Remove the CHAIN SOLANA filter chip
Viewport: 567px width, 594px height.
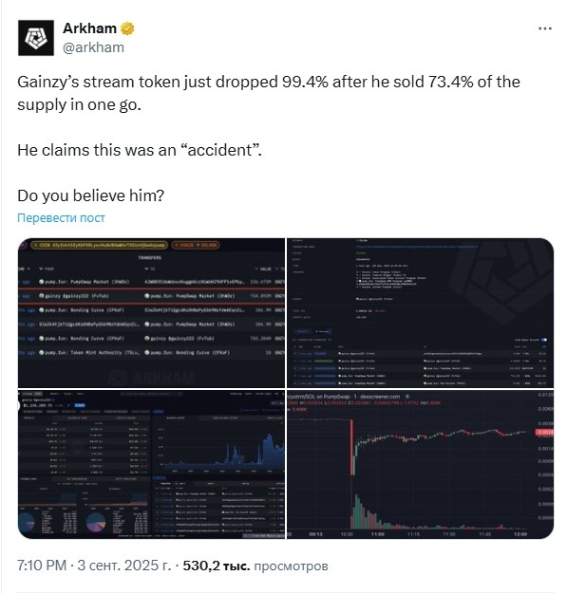coord(174,246)
